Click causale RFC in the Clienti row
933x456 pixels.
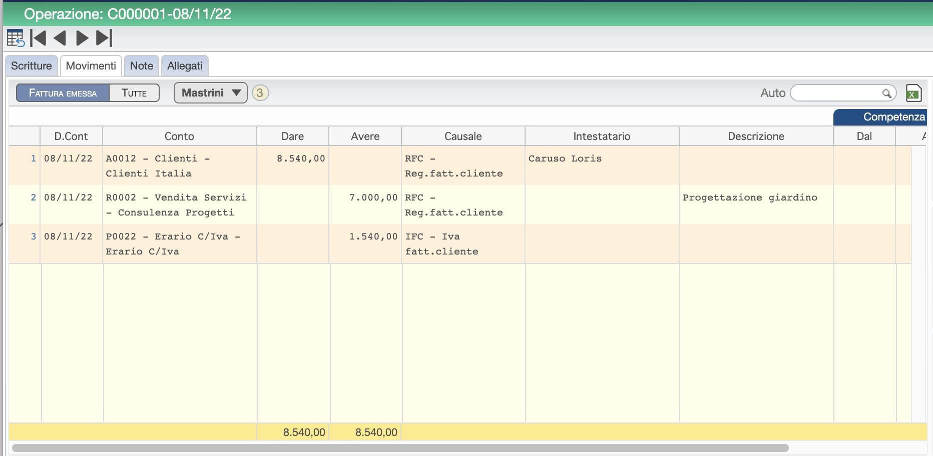click(x=454, y=166)
